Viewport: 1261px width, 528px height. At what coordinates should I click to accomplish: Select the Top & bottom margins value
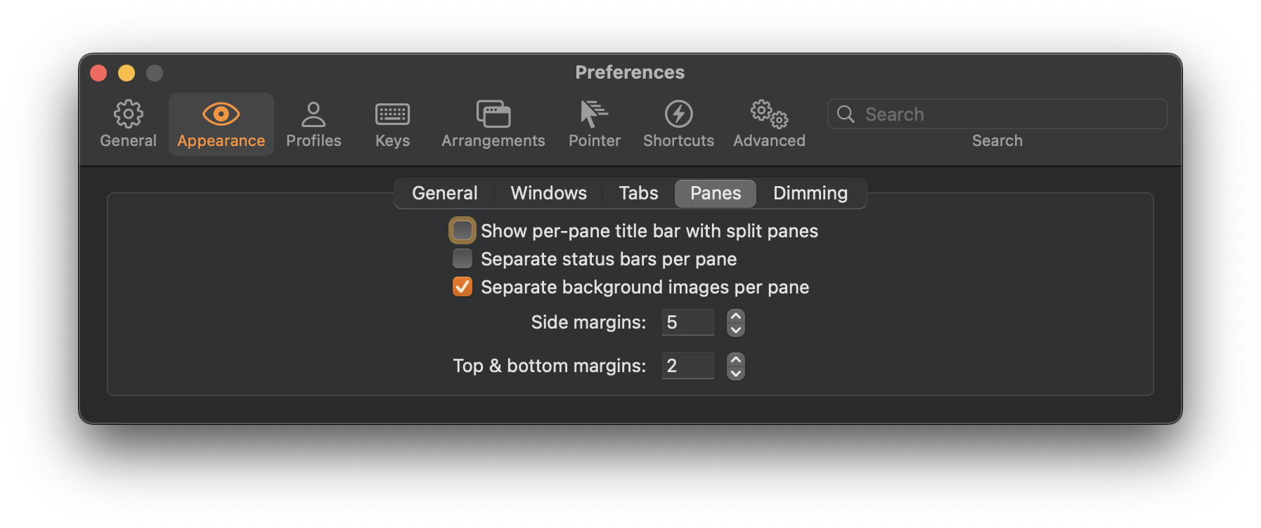[687, 365]
